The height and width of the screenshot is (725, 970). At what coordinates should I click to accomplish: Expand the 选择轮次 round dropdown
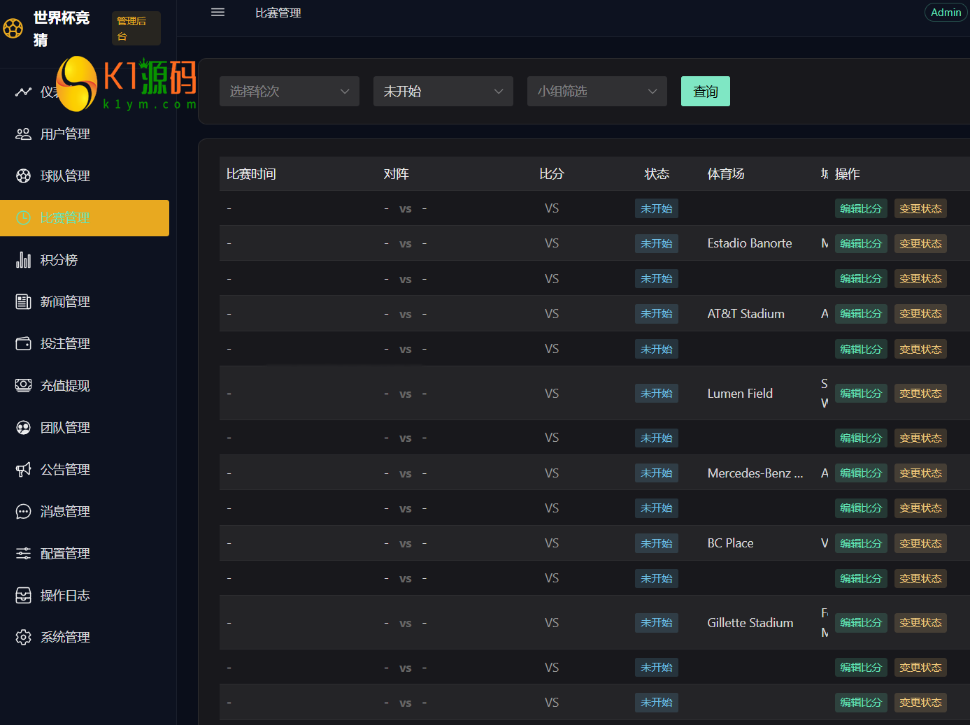click(x=290, y=92)
